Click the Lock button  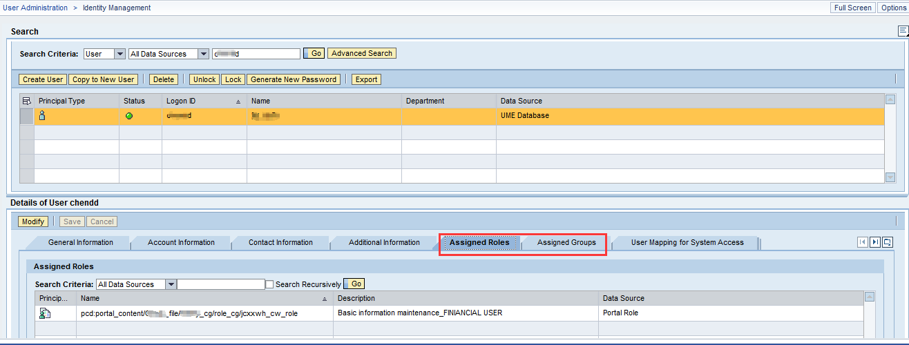pyautogui.click(x=233, y=79)
